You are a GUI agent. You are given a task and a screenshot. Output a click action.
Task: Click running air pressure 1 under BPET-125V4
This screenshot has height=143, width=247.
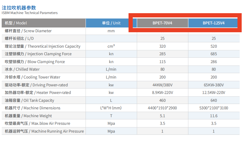[x=214, y=132]
